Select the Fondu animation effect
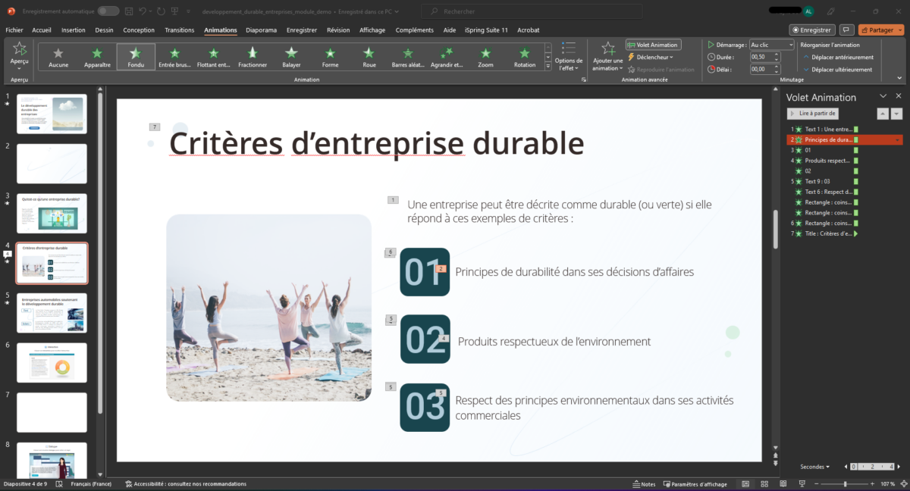This screenshot has width=910, height=491. click(x=136, y=56)
